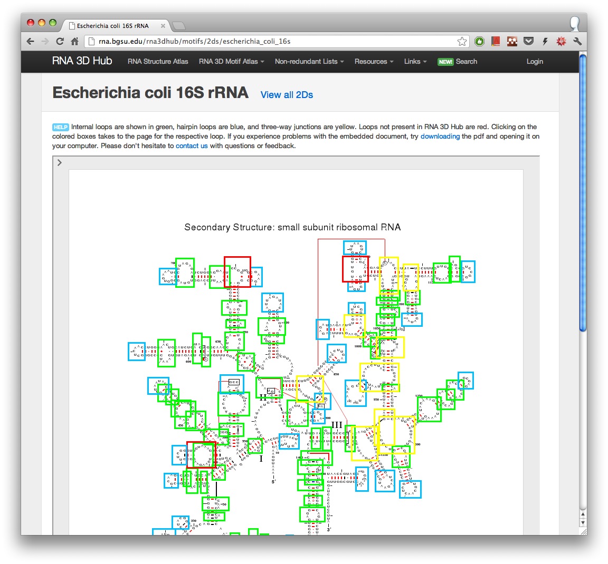Expand the embedded PDF sidebar arrow
The width and height of the screenshot is (608, 564).
point(60,162)
